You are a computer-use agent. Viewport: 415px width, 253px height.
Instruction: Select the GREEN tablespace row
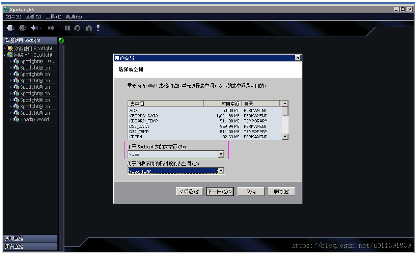coord(205,137)
